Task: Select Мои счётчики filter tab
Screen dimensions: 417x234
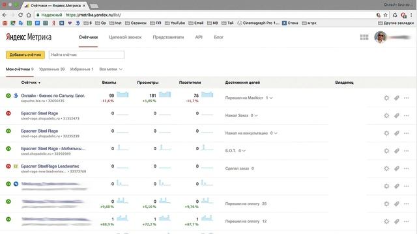Action: 20,70
